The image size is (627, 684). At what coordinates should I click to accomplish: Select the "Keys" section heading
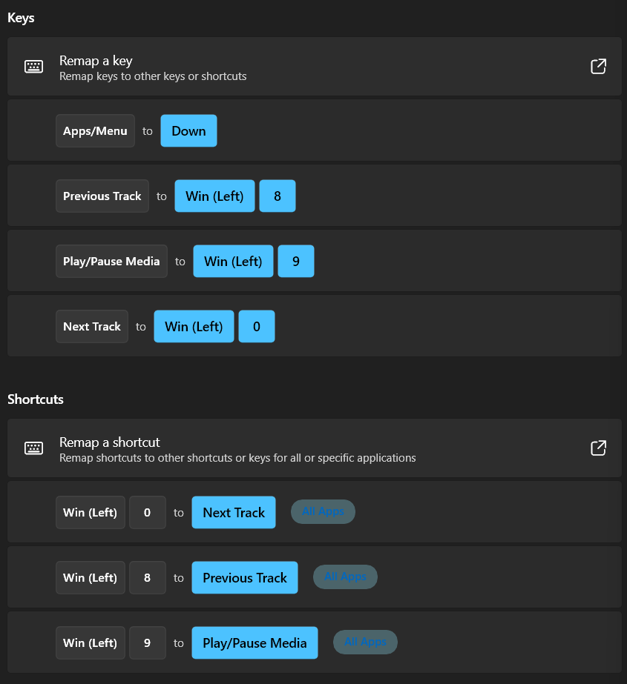point(21,18)
